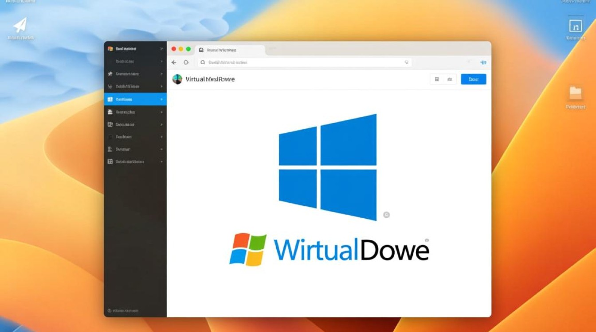Screen dimensions: 596x332
Task: Go back with the browser back arrow
Action: click(174, 62)
